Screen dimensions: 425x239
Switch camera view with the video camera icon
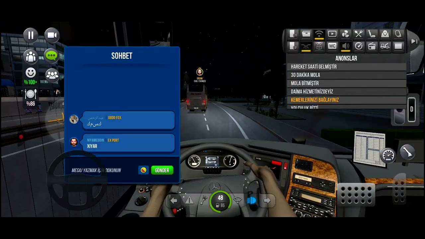coord(52,35)
